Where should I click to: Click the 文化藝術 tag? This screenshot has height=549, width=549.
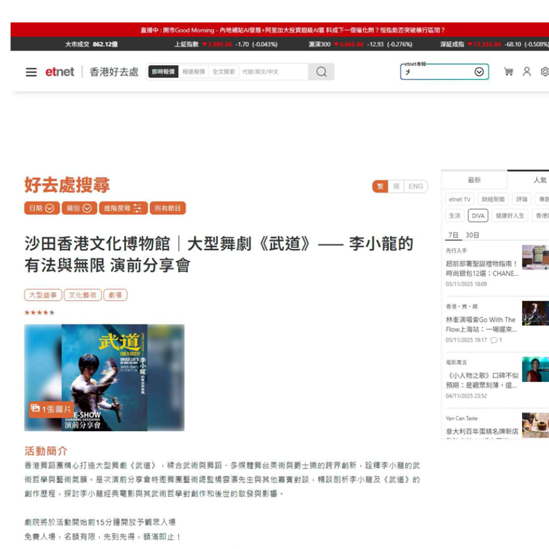(x=82, y=295)
